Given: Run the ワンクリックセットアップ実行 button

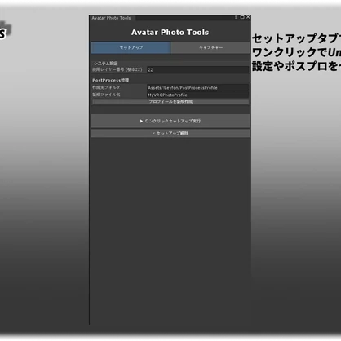Looking at the screenshot, I should (x=170, y=121).
